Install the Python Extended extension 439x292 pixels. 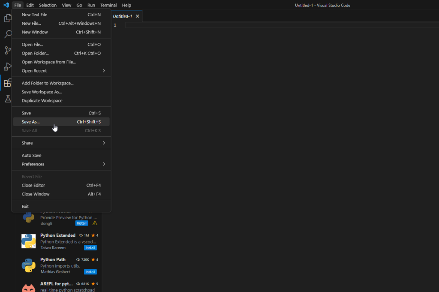pos(90,248)
